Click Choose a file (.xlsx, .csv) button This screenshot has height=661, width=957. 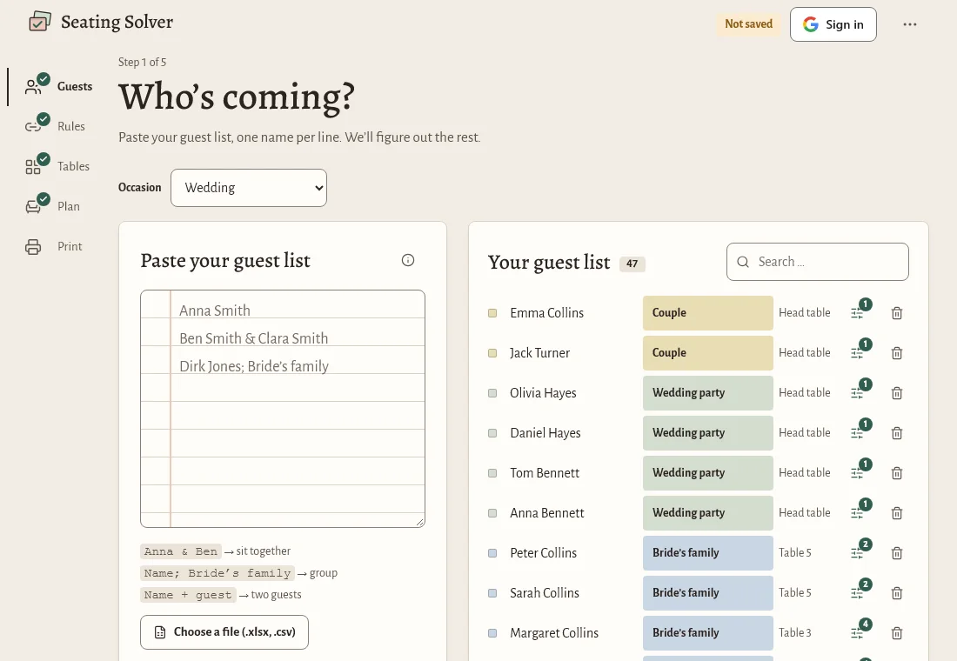(224, 632)
